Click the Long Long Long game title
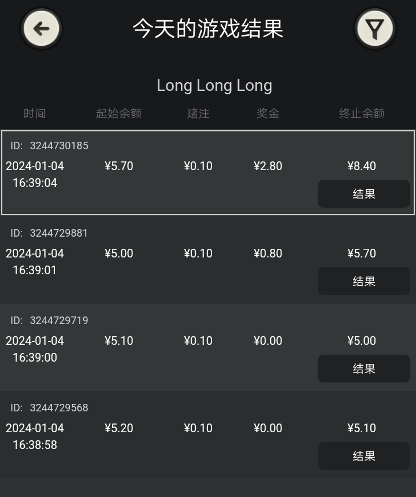Image resolution: width=416 pixels, height=497 pixels. (x=214, y=86)
